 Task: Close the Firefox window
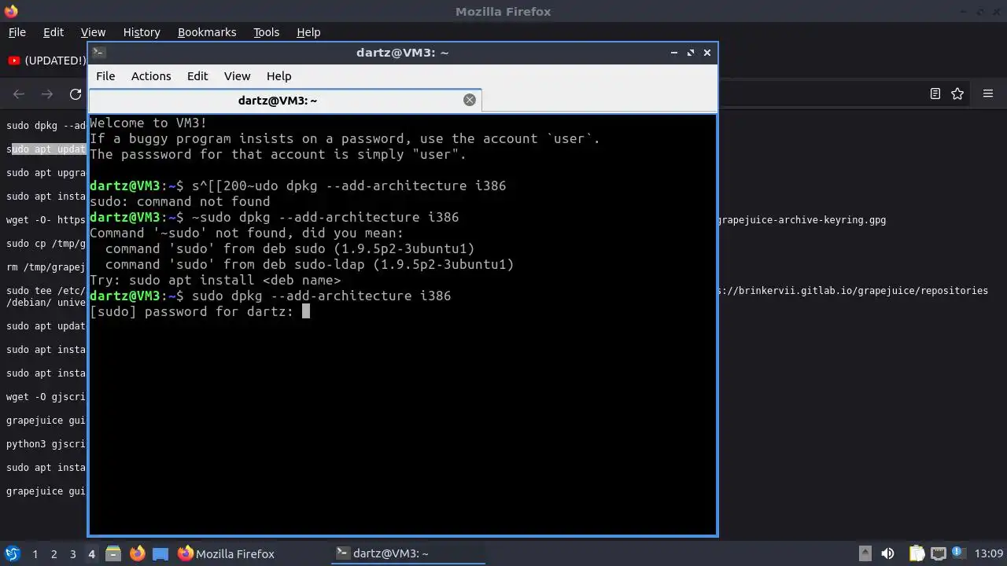coord(996,11)
